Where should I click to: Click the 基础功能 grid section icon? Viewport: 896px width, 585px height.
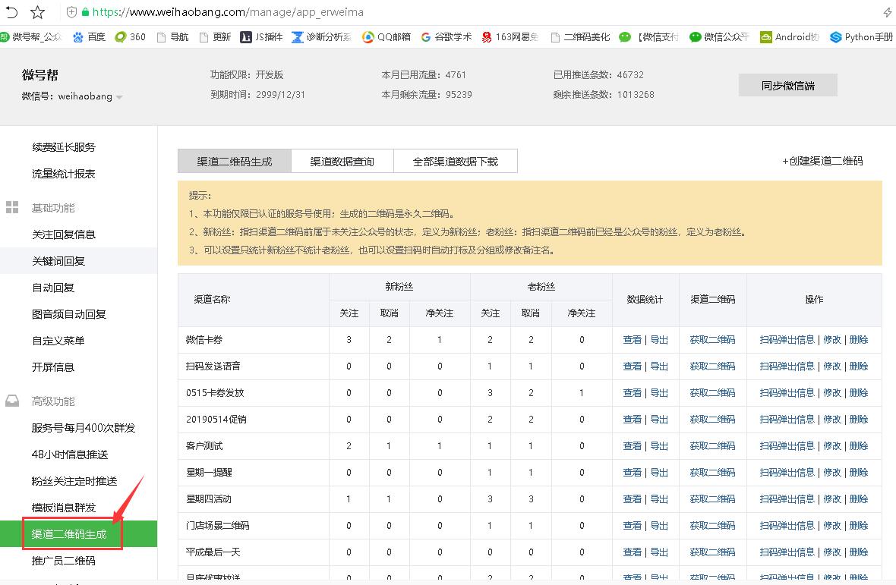pyautogui.click(x=12, y=207)
